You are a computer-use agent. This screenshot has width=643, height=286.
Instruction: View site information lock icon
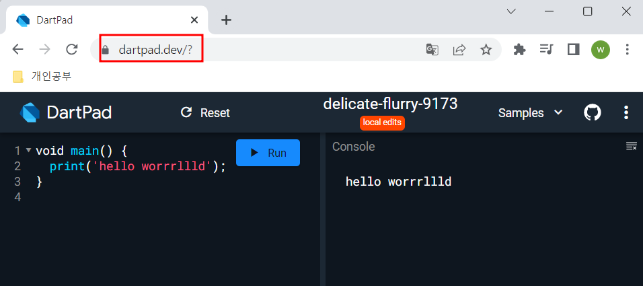click(x=106, y=50)
